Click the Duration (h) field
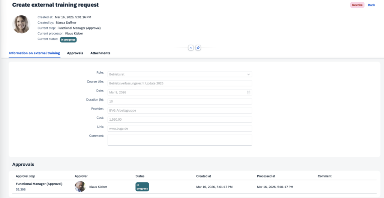384x198 pixels. point(180,101)
